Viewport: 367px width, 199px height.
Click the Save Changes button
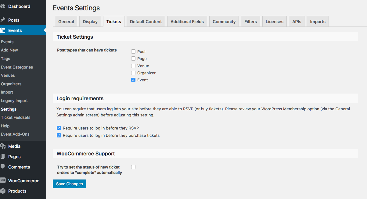pyautogui.click(x=70, y=184)
